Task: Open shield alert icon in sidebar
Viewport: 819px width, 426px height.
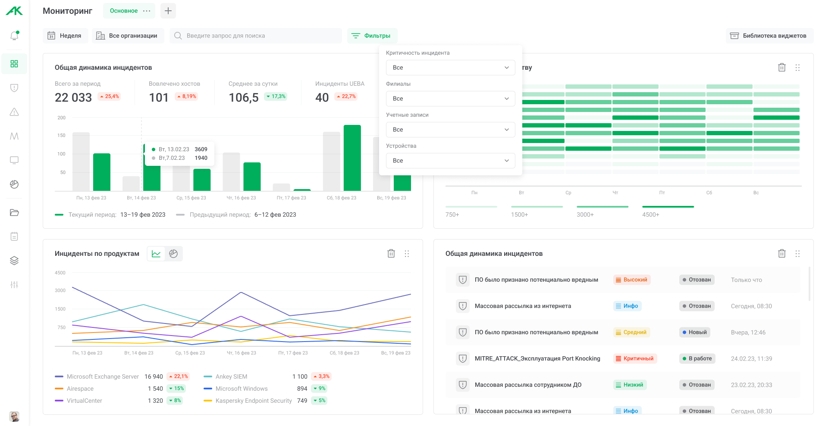Action: point(14,88)
